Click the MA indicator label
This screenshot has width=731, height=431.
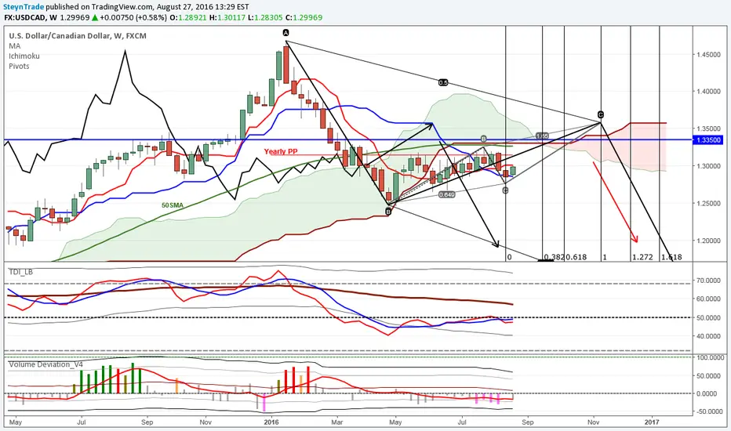(14, 46)
